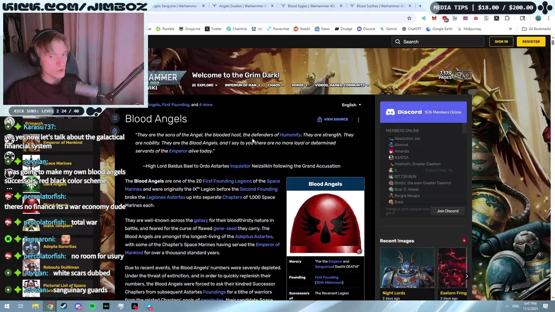Open the MetaMask fox extension icon

coord(434,18)
